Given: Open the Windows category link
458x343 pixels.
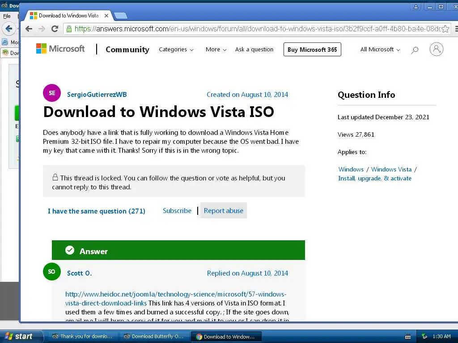Looking at the screenshot, I should 351,169.
